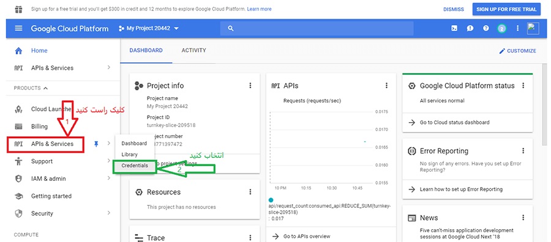Follow the Learn more link in banner

[x=259, y=9]
